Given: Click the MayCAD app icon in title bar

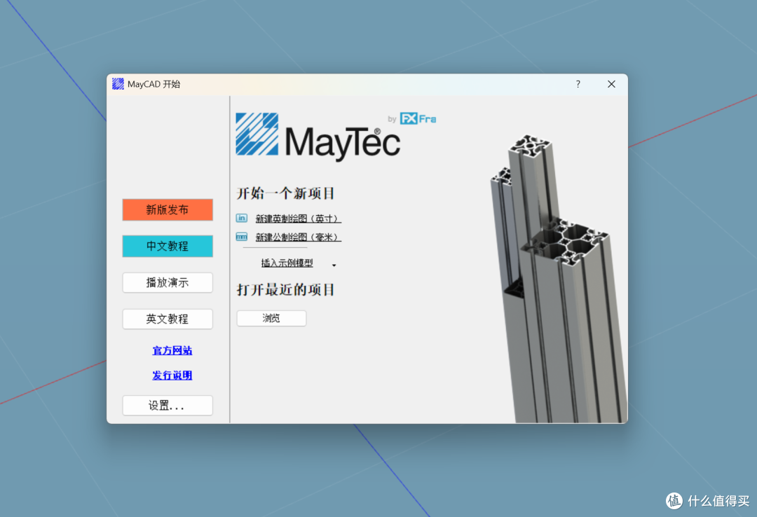Looking at the screenshot, I should (118, 84).
